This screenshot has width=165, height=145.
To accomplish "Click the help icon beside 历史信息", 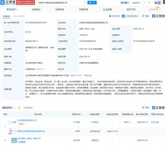I will click(160, 9).
